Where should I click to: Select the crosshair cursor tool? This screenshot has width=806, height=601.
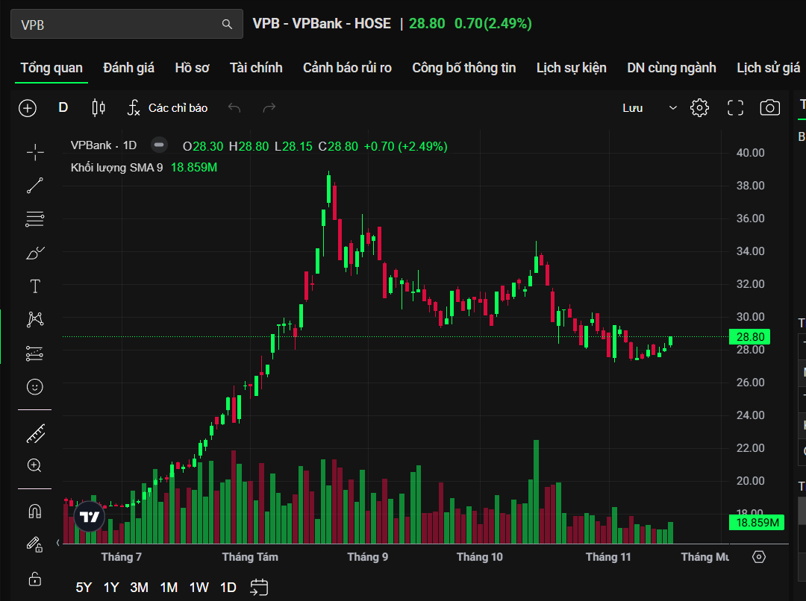click(x=35, y=153)
